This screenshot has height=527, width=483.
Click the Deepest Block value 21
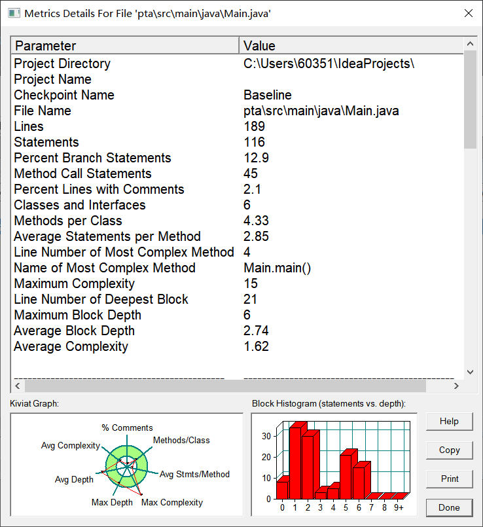point(251,299)
